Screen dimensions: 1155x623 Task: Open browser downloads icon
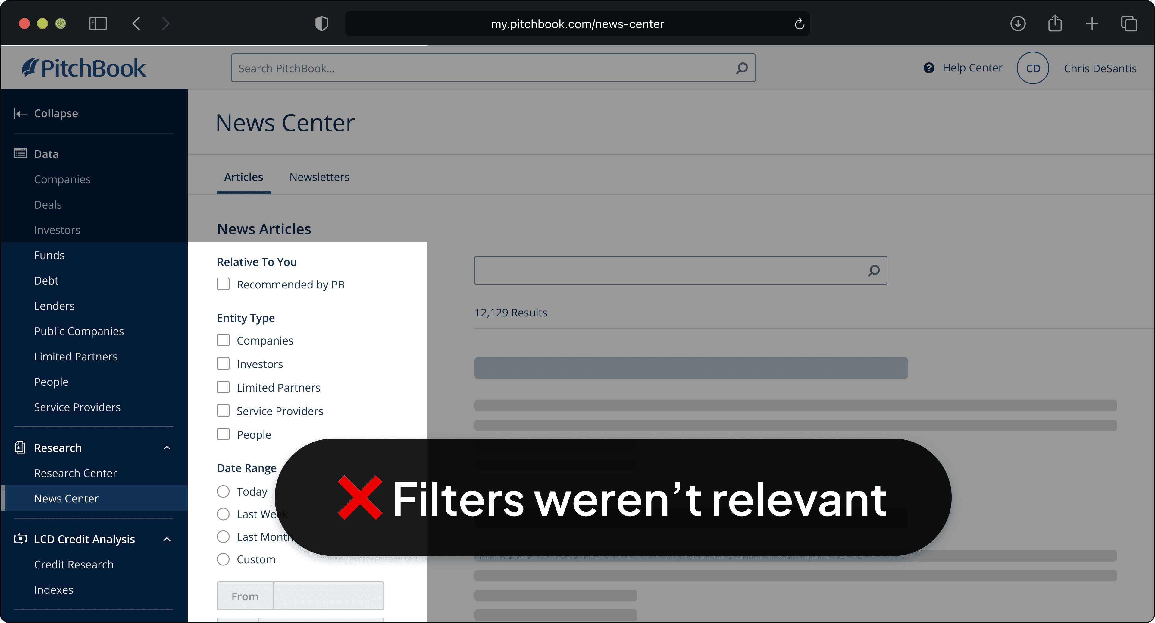(1018, 23)
